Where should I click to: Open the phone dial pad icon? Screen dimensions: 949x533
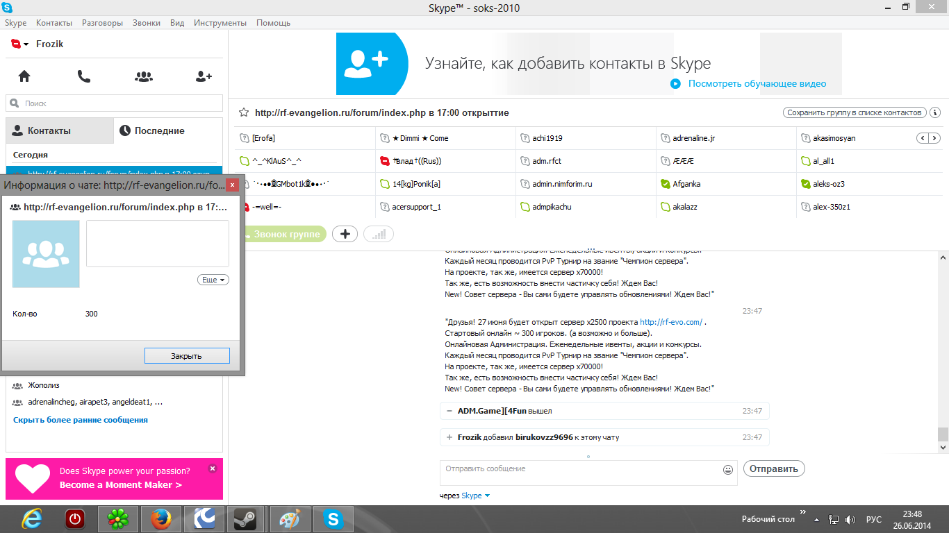click(84, 76)
